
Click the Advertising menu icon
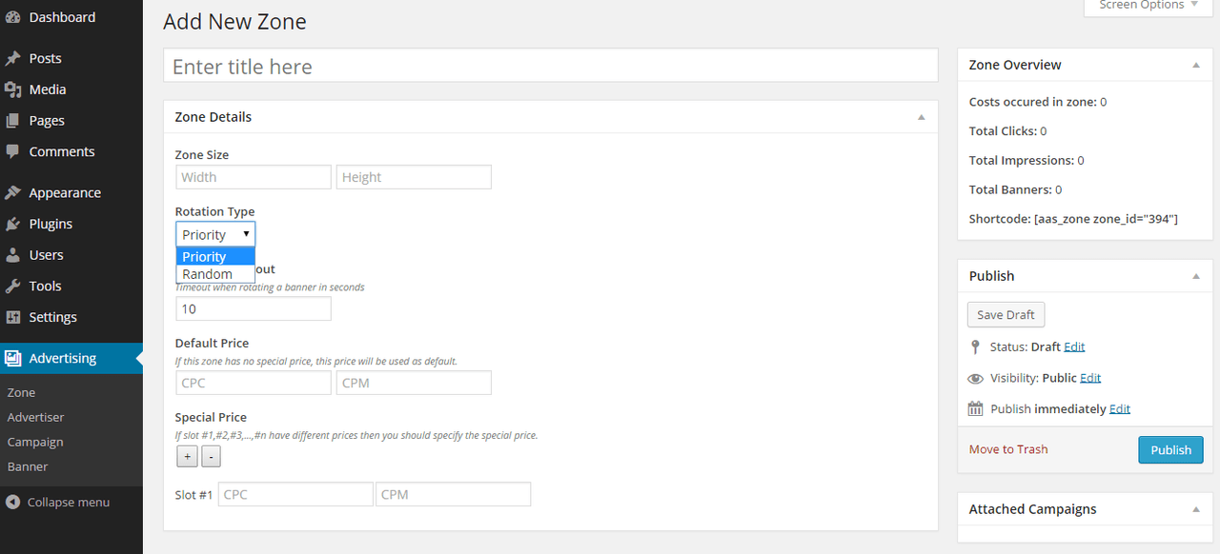(12, 358)
